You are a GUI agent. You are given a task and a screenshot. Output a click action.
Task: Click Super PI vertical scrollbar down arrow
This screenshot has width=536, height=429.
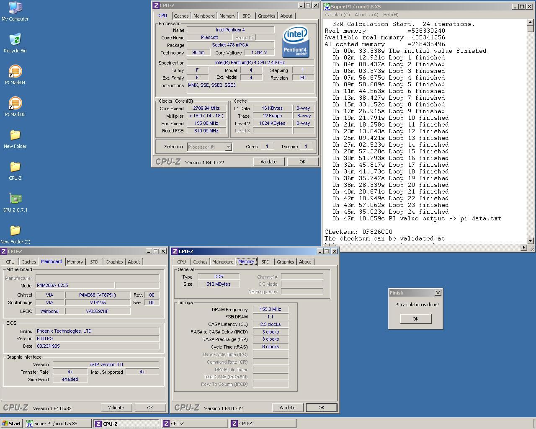coord(531,241)
